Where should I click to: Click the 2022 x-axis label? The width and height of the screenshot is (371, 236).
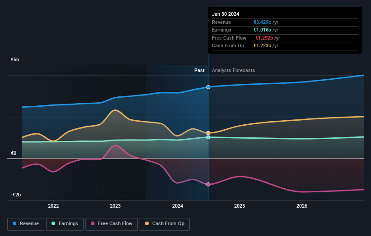tap(53, 206)
